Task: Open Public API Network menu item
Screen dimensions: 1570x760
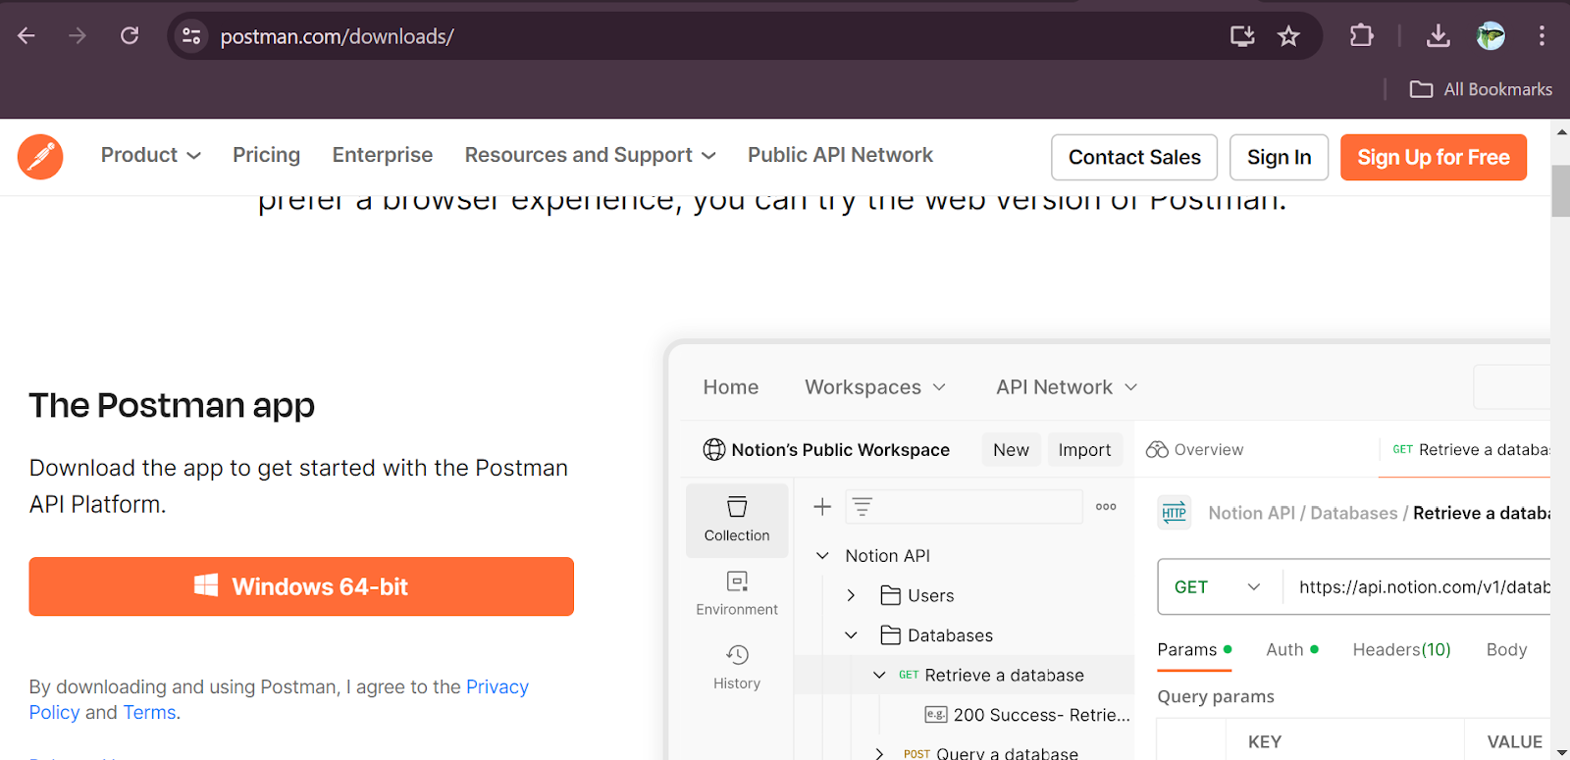Action: click(840, 155)
